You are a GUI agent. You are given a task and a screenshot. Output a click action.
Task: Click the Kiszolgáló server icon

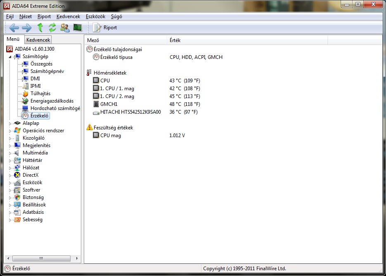17,138
